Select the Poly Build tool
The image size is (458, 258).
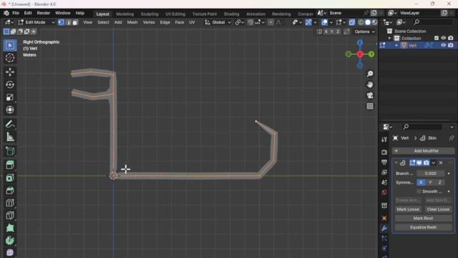click(10, 228)
